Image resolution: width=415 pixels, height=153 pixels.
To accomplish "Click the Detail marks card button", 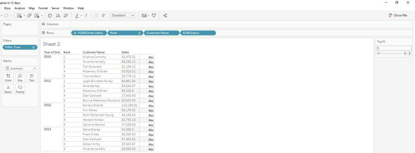I will pyautogui.click(x=8, y=89).
